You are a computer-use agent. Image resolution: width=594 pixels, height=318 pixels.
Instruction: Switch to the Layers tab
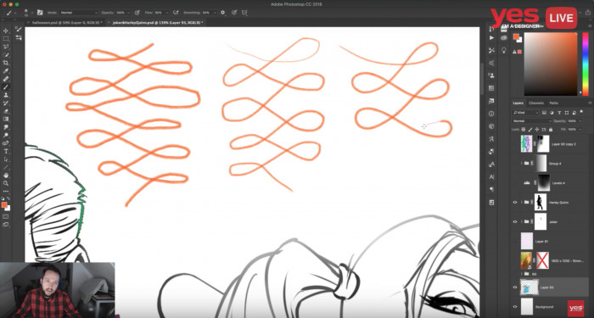(518, 103)
